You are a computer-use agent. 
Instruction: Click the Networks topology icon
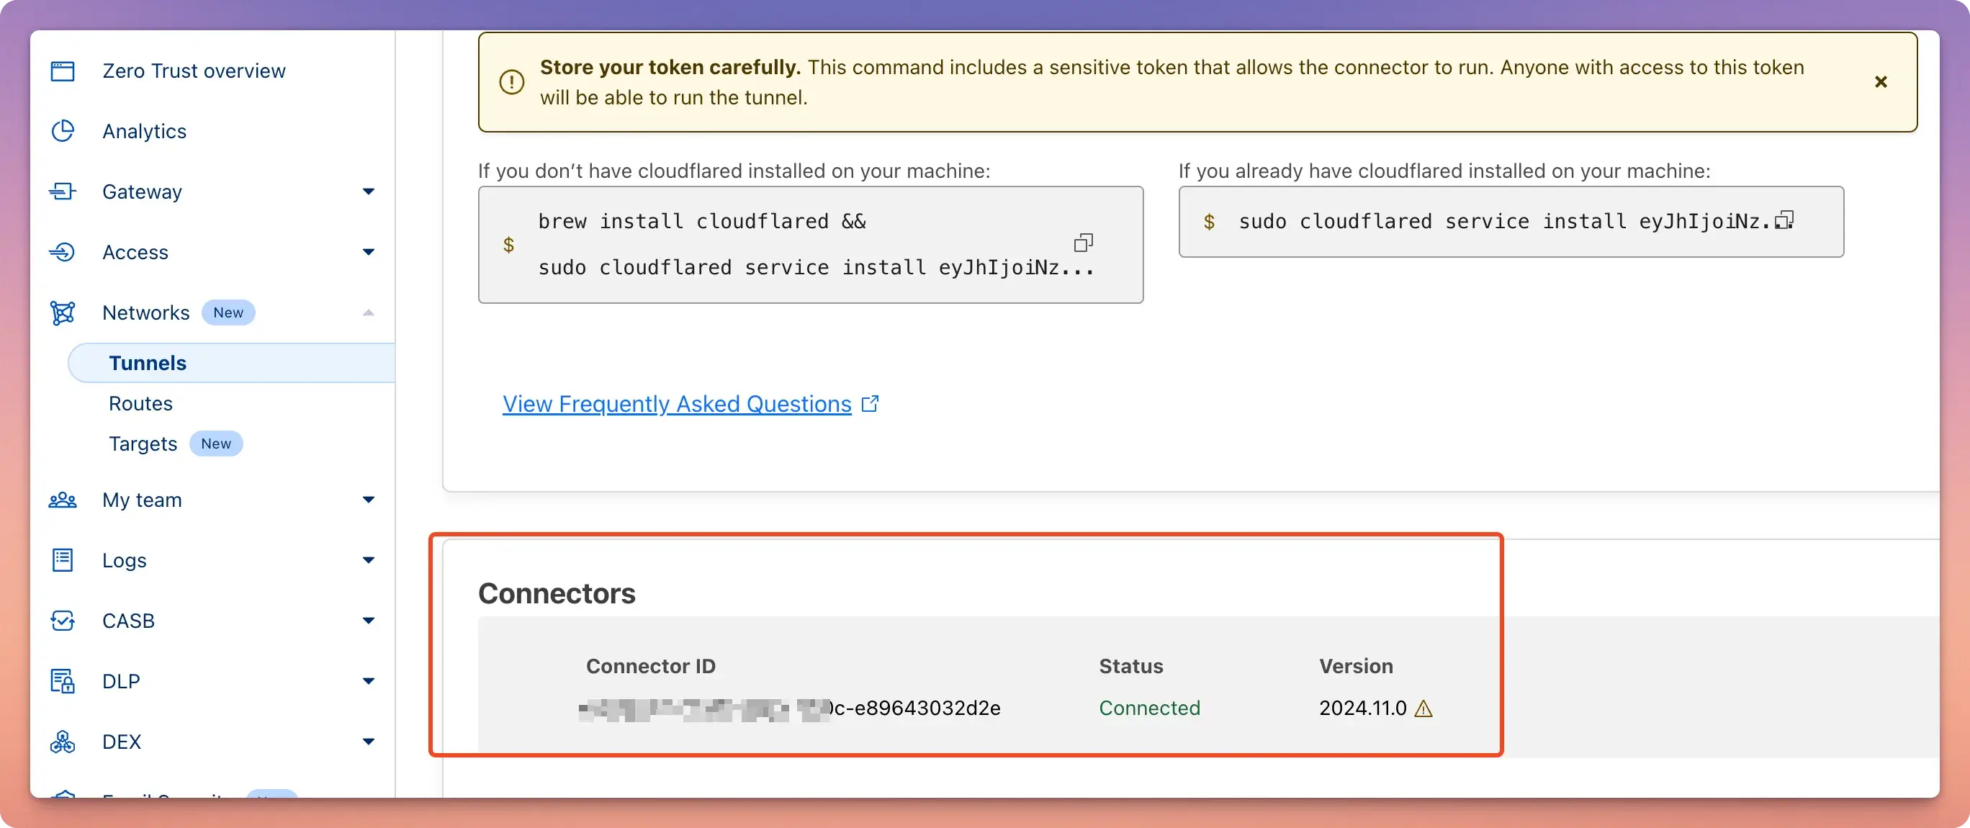pos(63,312)
